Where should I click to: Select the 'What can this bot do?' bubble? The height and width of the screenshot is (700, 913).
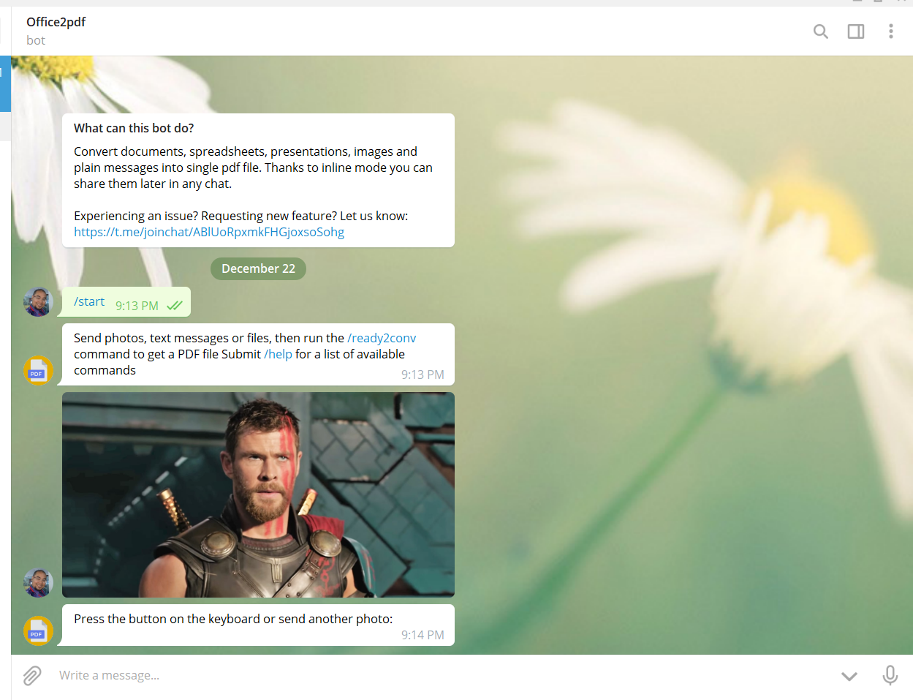tap(258, 179)
